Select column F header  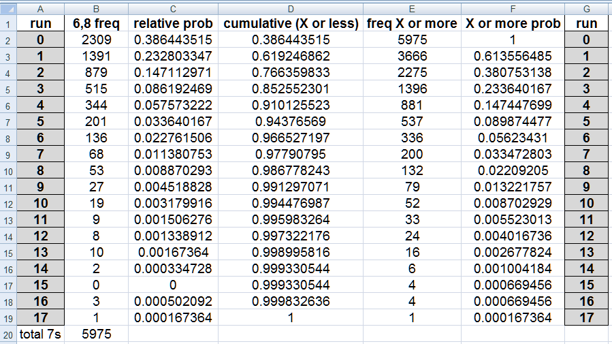point(513,9)
